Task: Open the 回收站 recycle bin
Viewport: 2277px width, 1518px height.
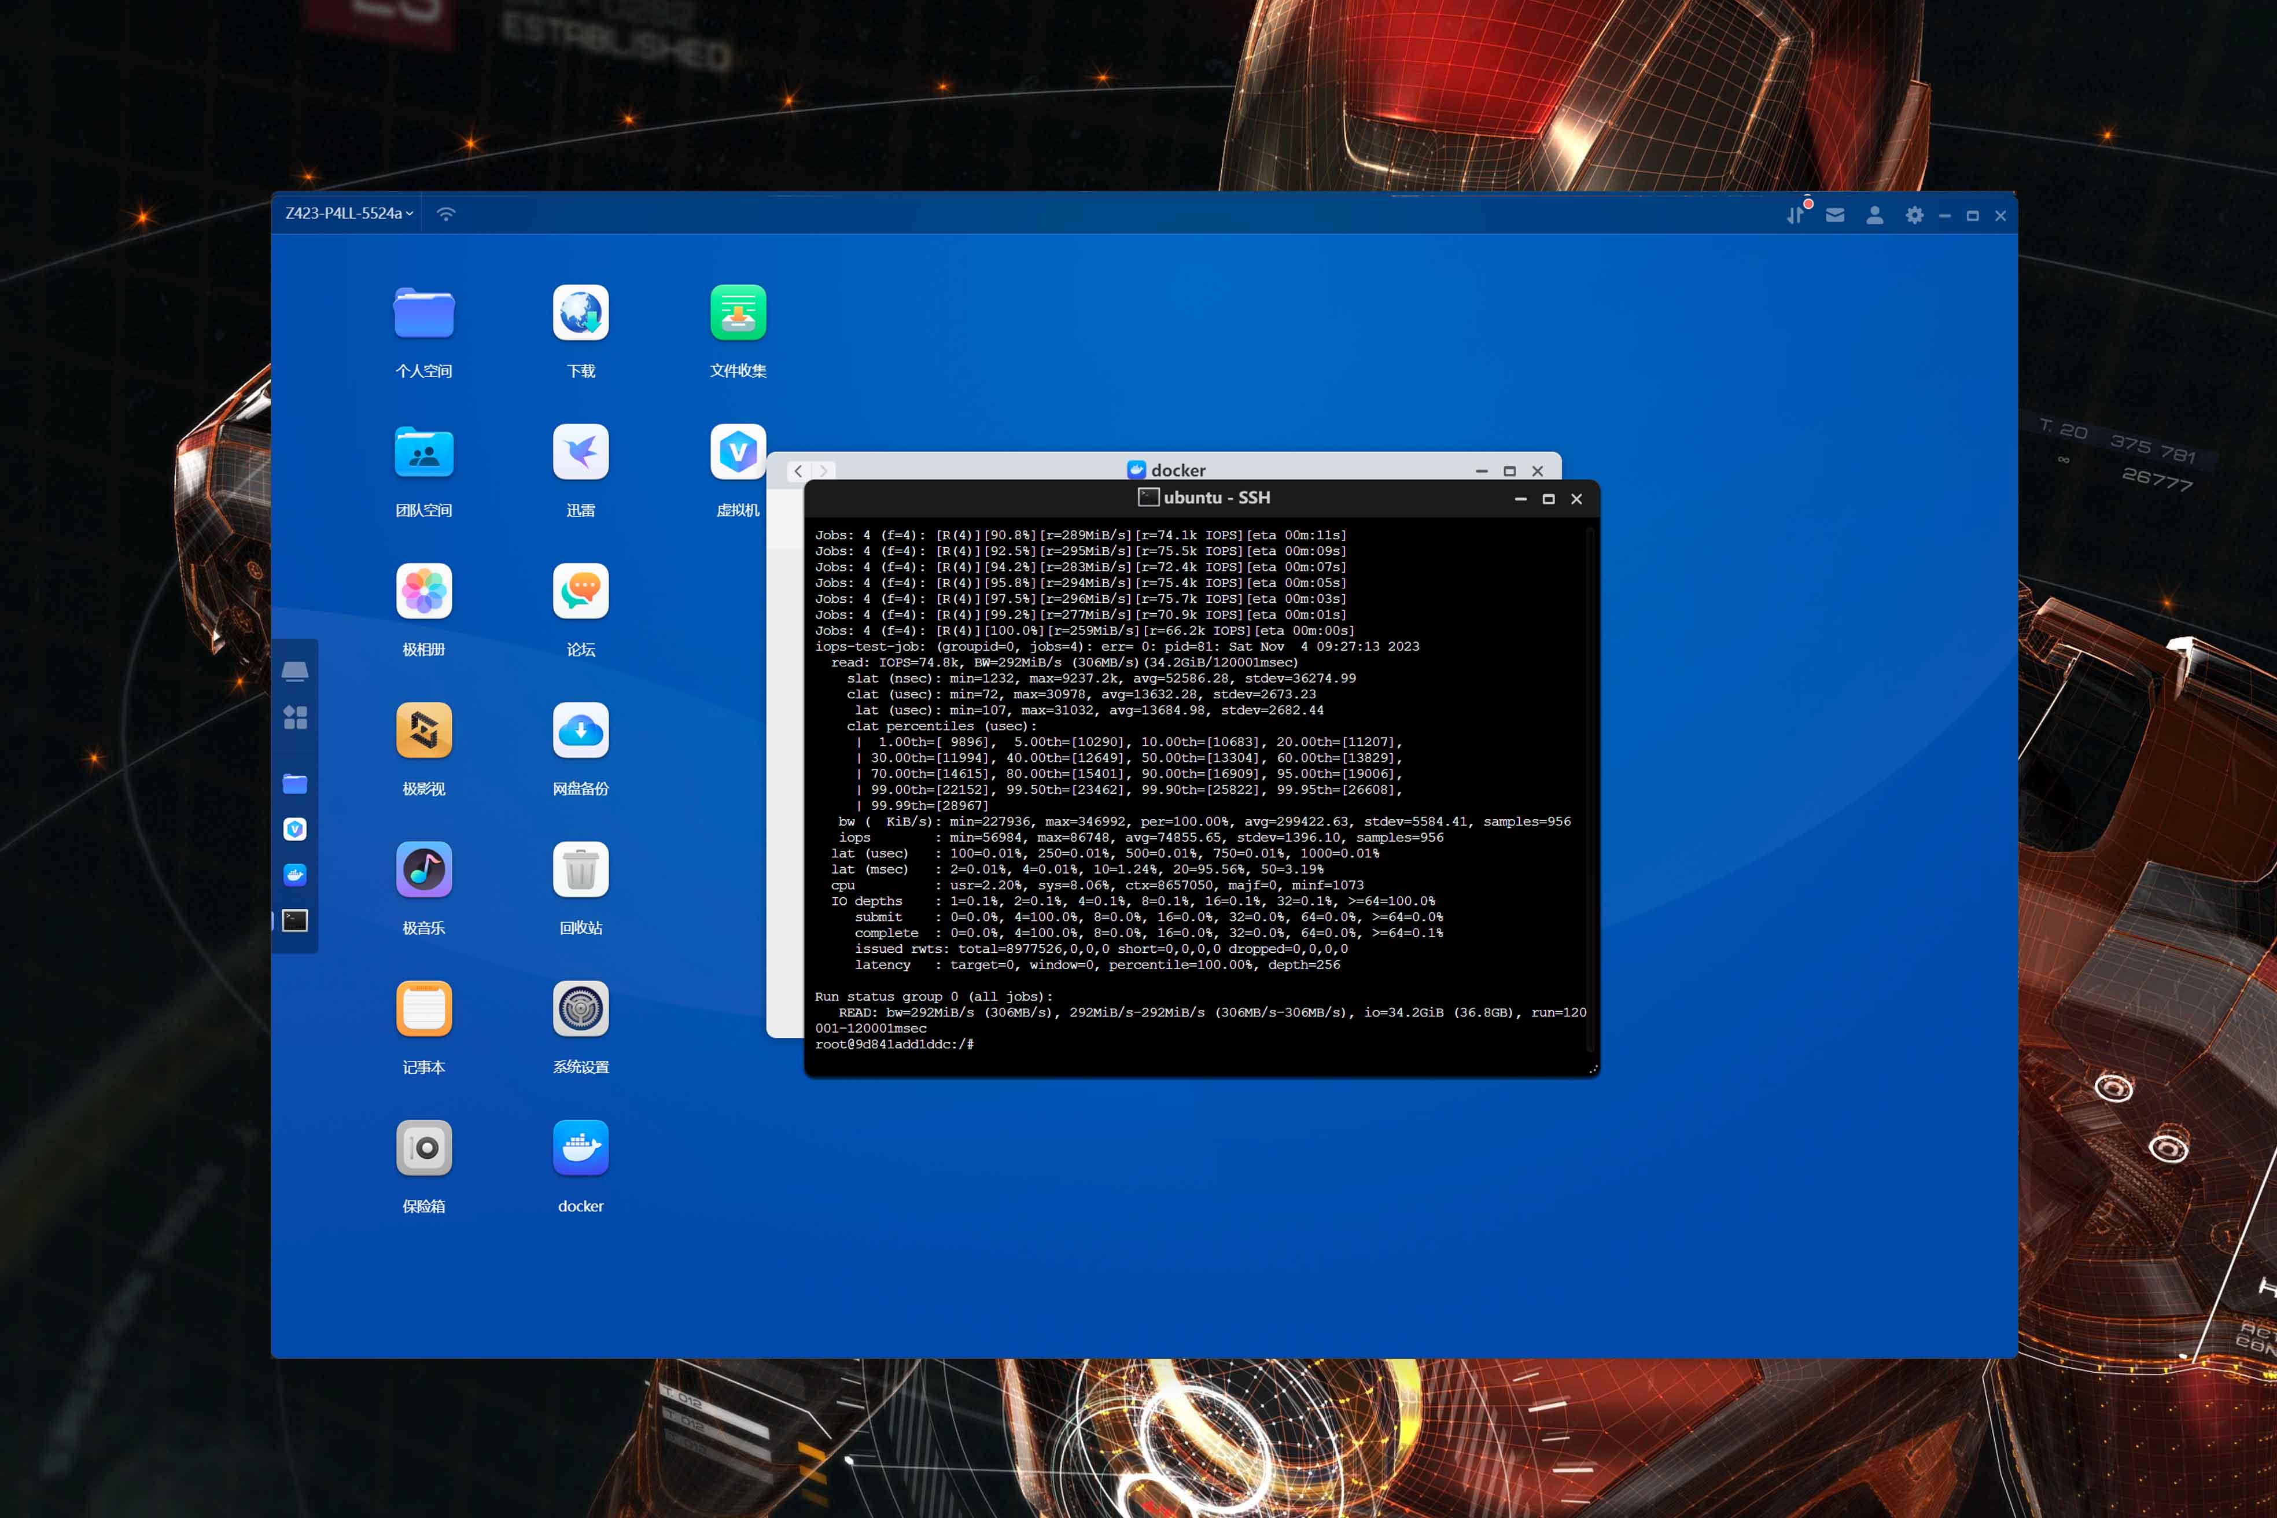Action: 581,869
